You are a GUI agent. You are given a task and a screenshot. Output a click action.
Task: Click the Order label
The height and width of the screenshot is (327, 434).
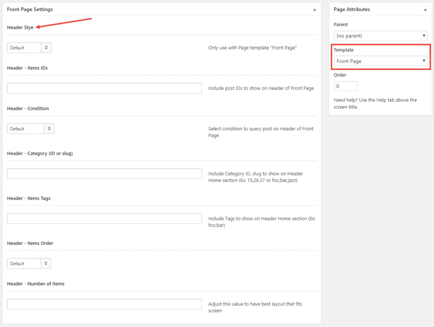340,75
